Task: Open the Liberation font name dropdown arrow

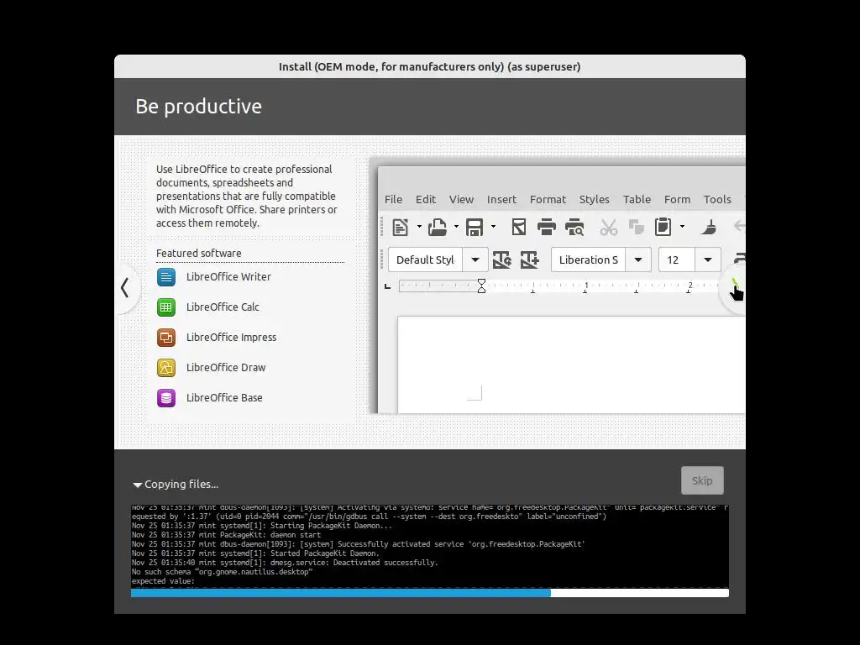Action: point(638,260)
